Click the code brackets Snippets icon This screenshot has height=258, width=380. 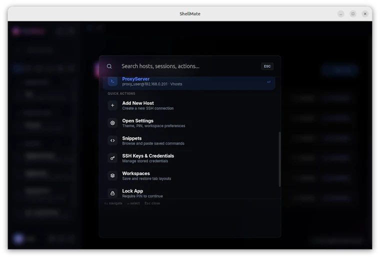[112, 141]
